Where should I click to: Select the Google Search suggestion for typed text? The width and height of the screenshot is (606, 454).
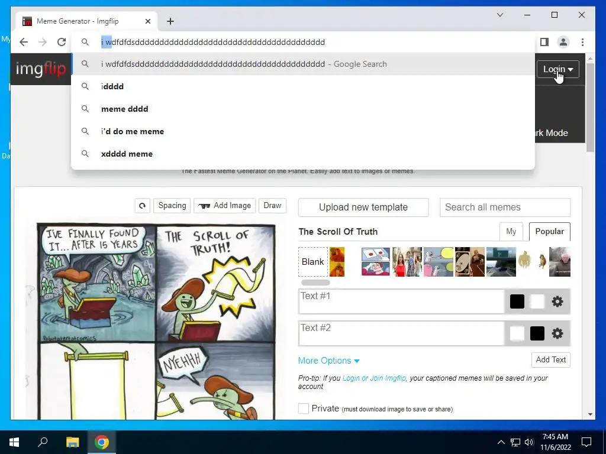303,64
